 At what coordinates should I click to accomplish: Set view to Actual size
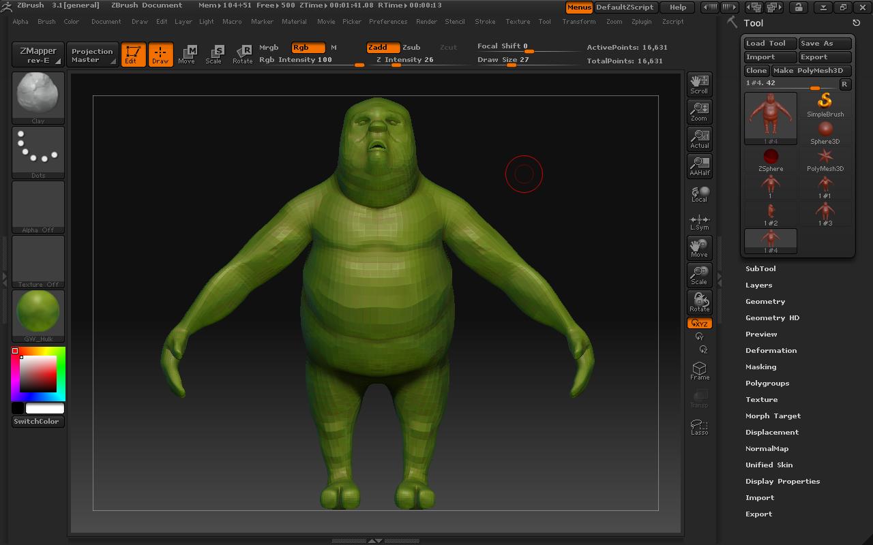[x=699, y=138]
